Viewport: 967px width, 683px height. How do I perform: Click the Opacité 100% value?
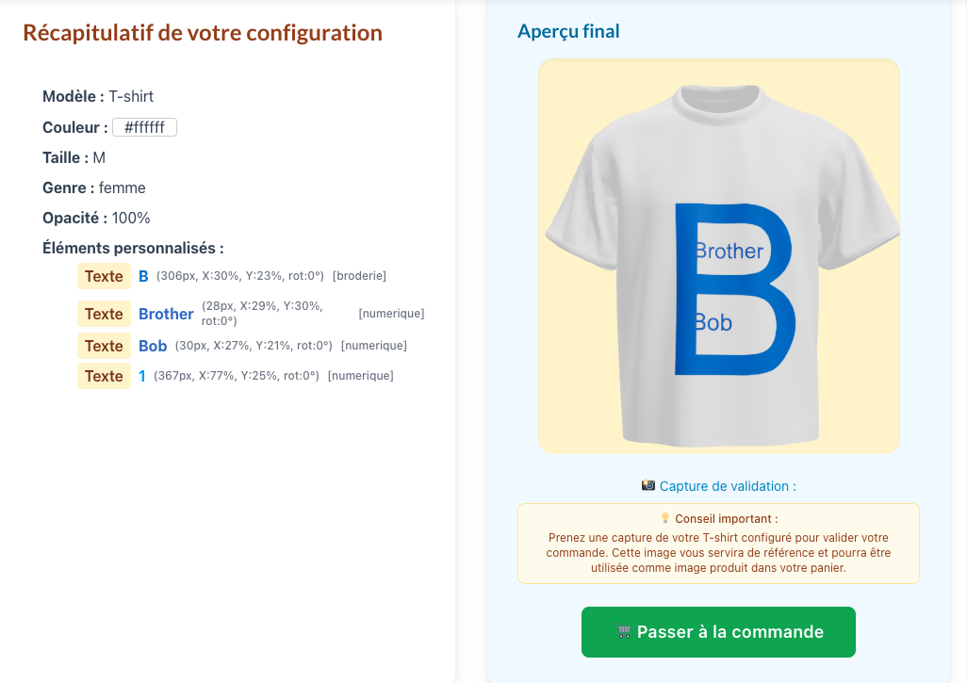coord(131,218)
